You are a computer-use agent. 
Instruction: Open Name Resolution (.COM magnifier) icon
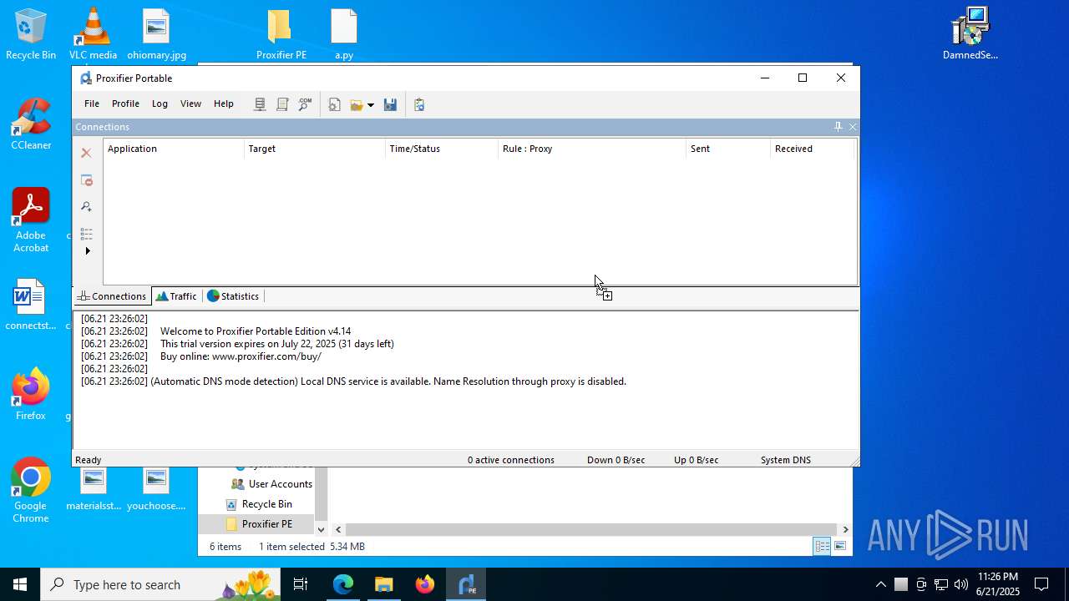[x=305, y=104]
